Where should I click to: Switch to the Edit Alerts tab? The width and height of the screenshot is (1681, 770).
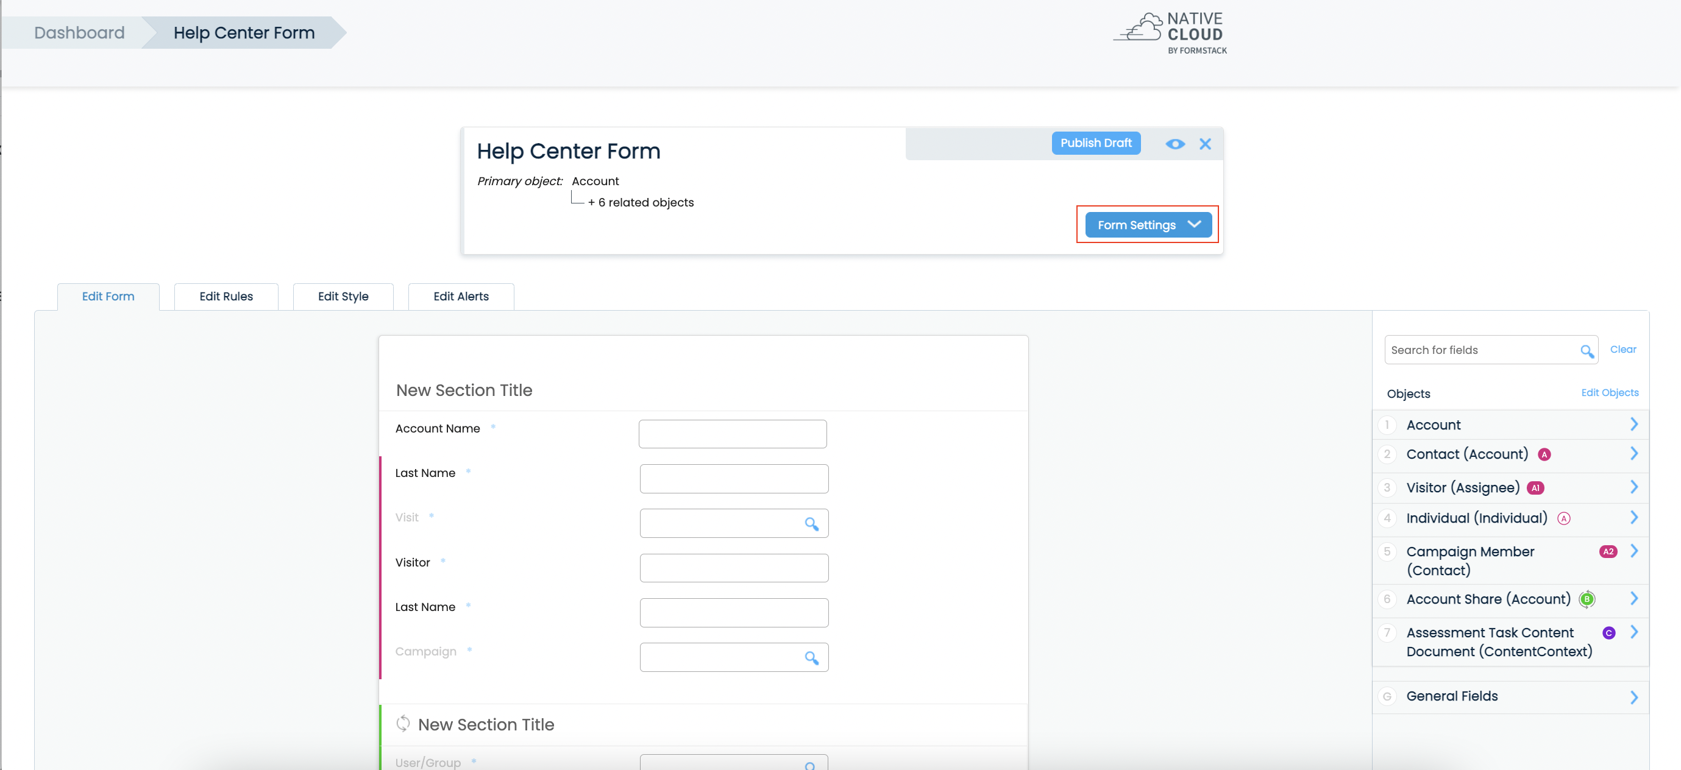tap(461, 296)
